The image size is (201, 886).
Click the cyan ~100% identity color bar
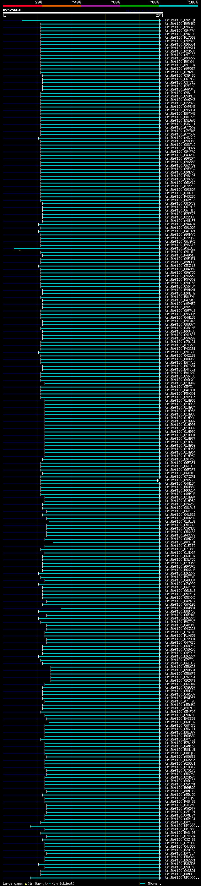pyautogui.click(x=178, y=6)
